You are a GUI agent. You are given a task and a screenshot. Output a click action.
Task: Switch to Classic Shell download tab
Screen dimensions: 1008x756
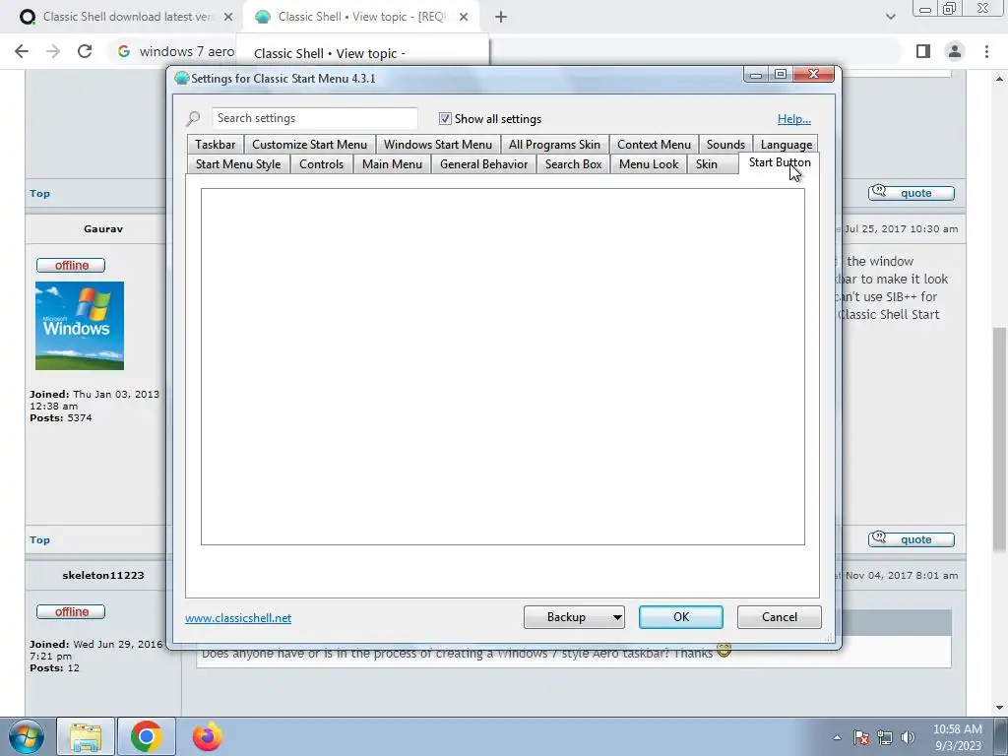click(127, 17)
